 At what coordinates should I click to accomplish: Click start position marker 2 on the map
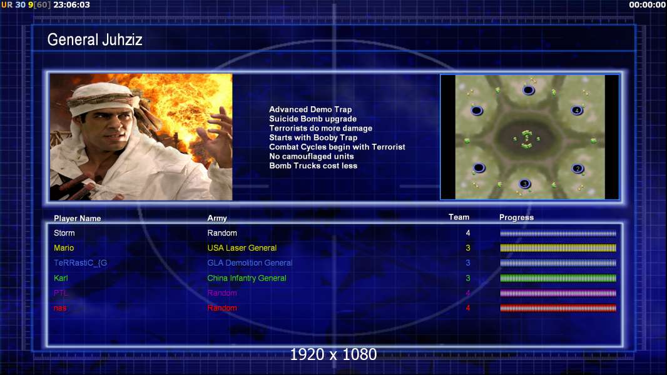pos(578,169)
